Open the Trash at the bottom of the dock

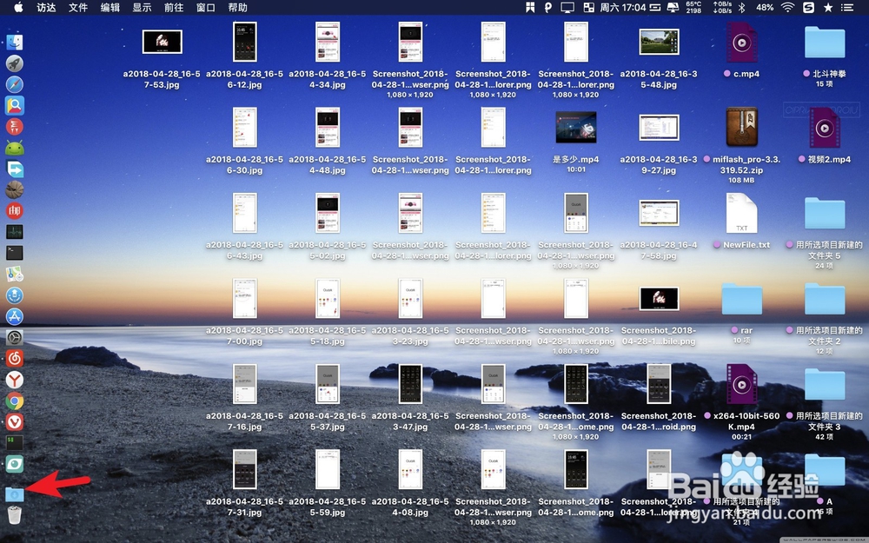[15, 513]
